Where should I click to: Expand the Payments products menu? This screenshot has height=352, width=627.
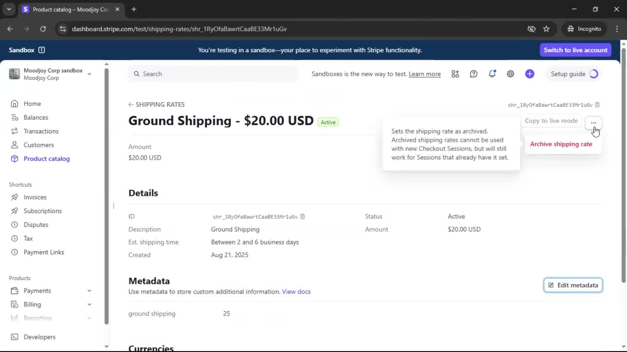(89, 291)
